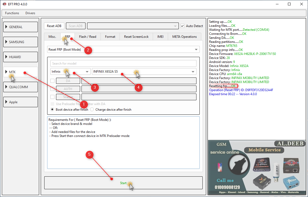Click the Operation {Reset FRP} ID log line

241,90
